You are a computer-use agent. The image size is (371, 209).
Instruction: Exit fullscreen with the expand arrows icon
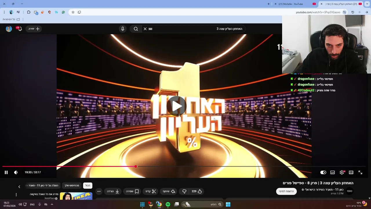tap(360, 172)
